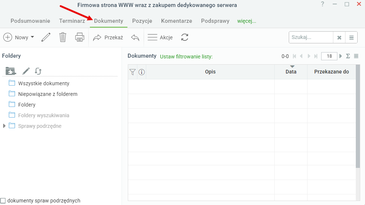
Task: Click the help question mark icon
Action: coord(322,4)
